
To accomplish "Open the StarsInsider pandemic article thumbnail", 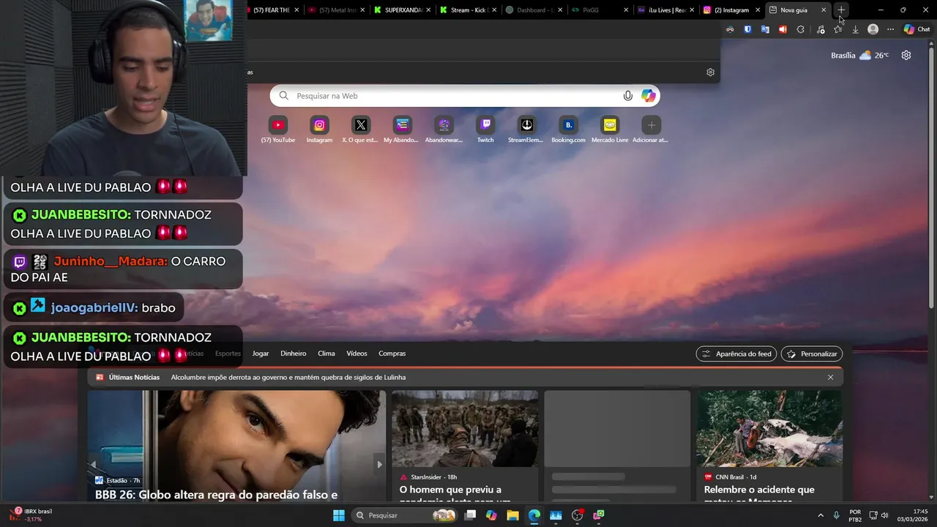I will (465, 428).
